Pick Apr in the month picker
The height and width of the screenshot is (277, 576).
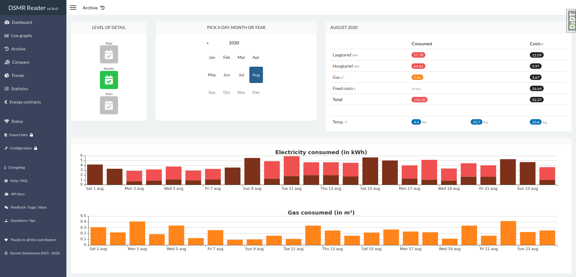256,57
